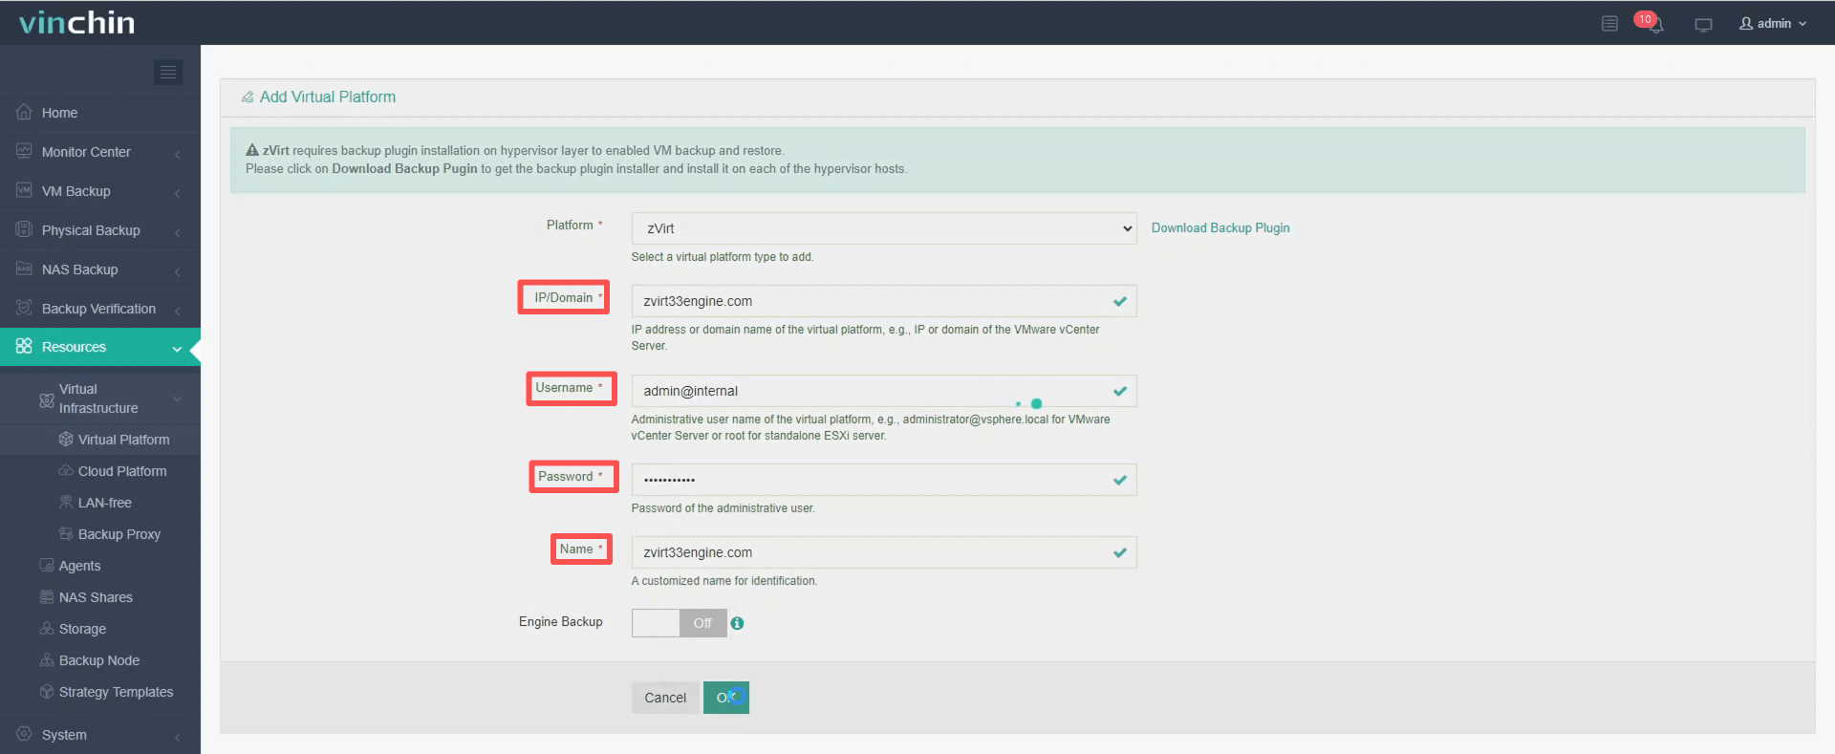The image size is (1835, 754).
Task: Click the Storage icon
Action: tap(47, 628)
